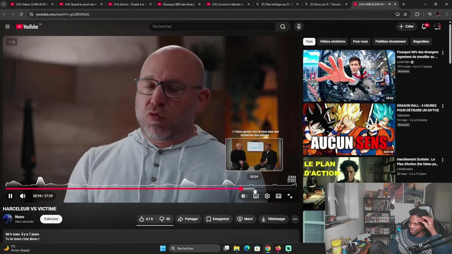Open Task View from taskbar
This screenshot has width=452, height=254.
click(226, 248)
